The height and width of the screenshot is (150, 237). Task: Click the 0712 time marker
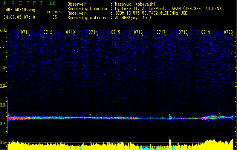point(48,32)
